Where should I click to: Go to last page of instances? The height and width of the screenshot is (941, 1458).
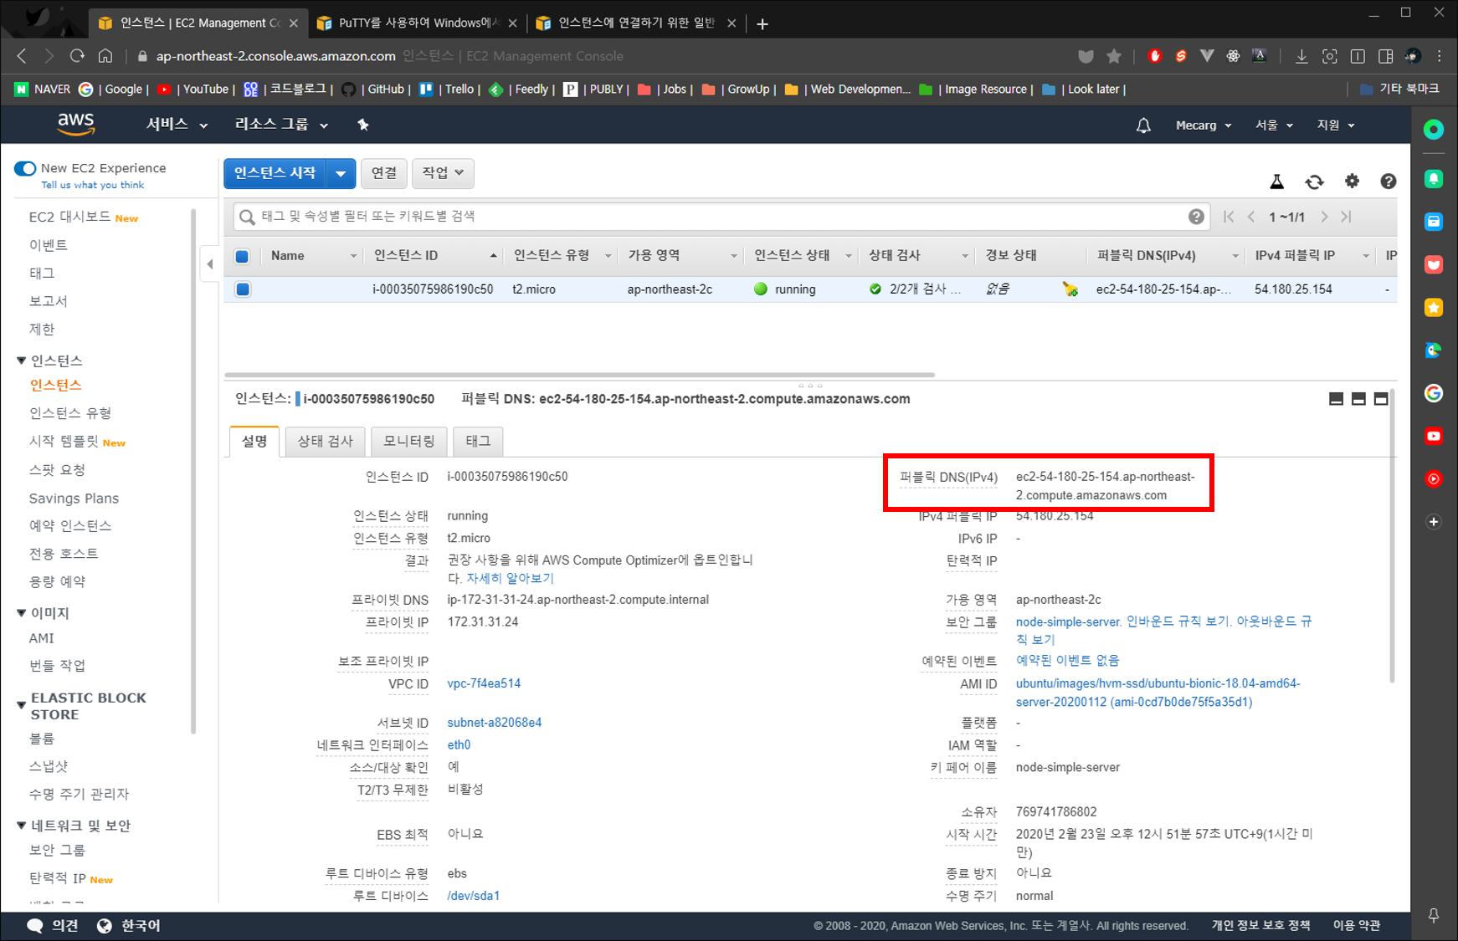tap(1346, 217)
